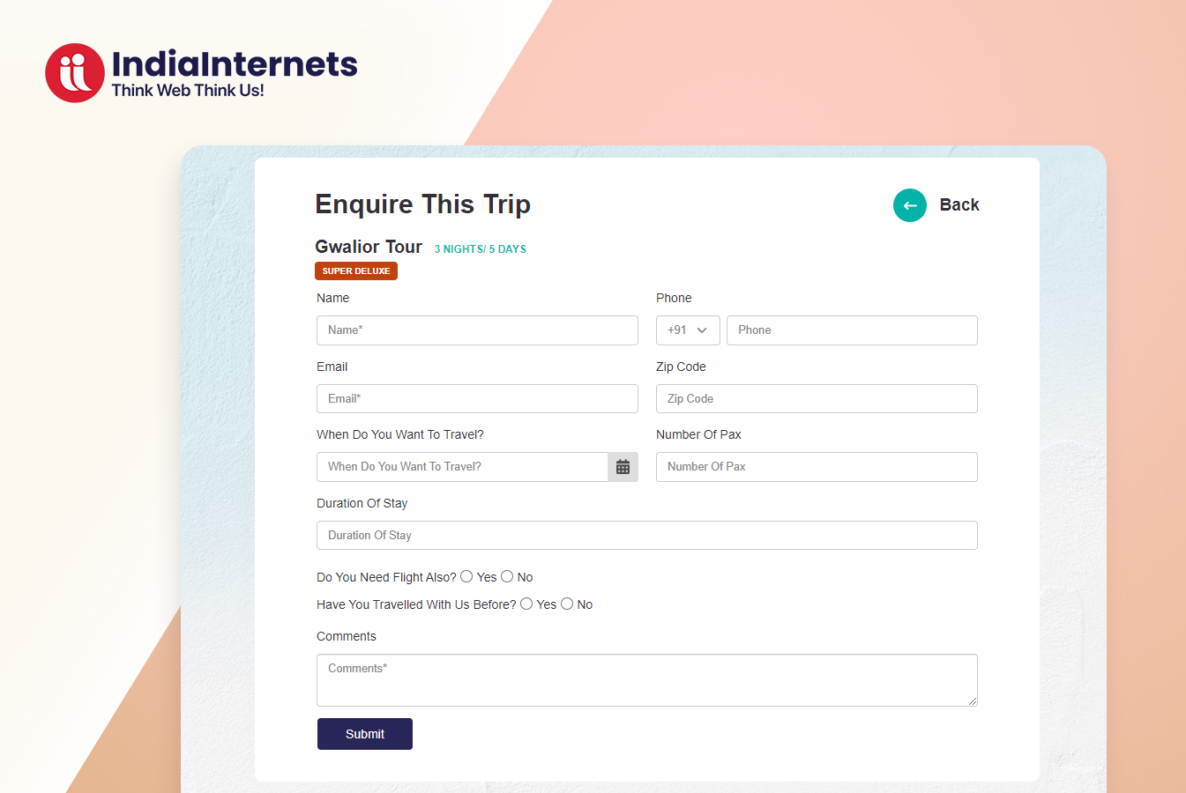Submit the enquiry form
The height and width of the screenshot is (793, 1186).
pyautogui.click(x=365, y=734)
